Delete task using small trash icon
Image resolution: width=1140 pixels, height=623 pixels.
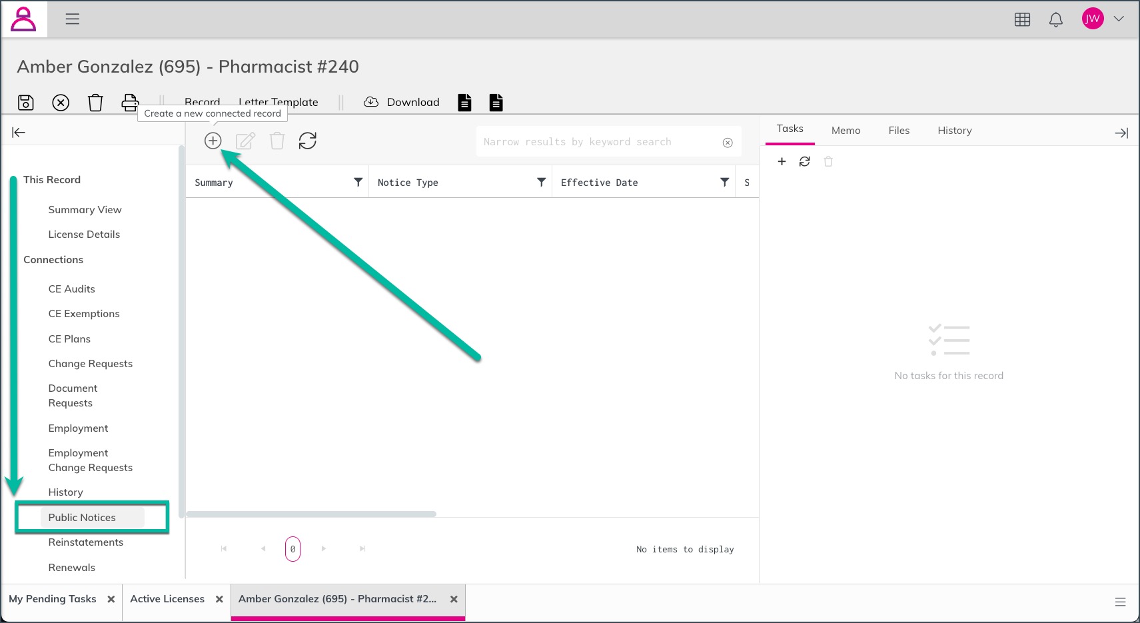[x=828, y=161]
